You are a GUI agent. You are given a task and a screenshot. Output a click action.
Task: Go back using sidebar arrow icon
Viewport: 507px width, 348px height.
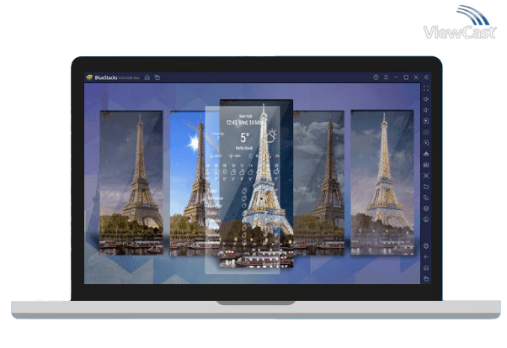click(x=426, y=257)
